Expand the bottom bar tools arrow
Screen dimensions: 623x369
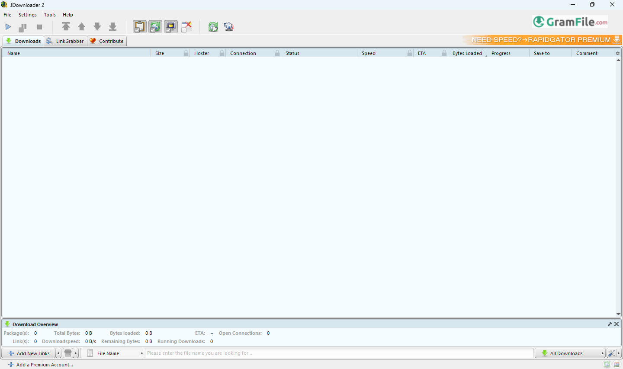(619, 353)
